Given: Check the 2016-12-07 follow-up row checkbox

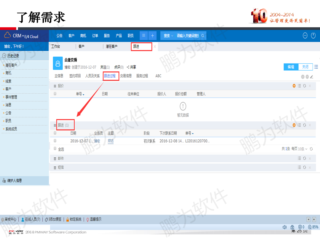Looking at the screenshot, I should point(55,141).
